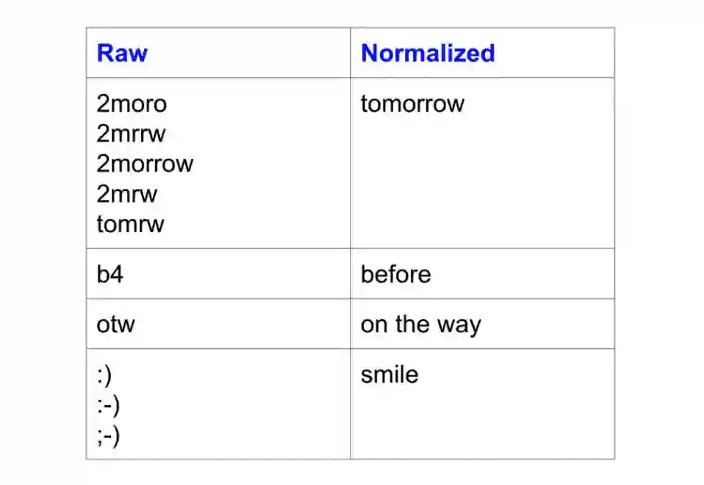Screen dimensions: 704x485
Task: Click the '2mrw' raw entry
Action: click(126, 194)
